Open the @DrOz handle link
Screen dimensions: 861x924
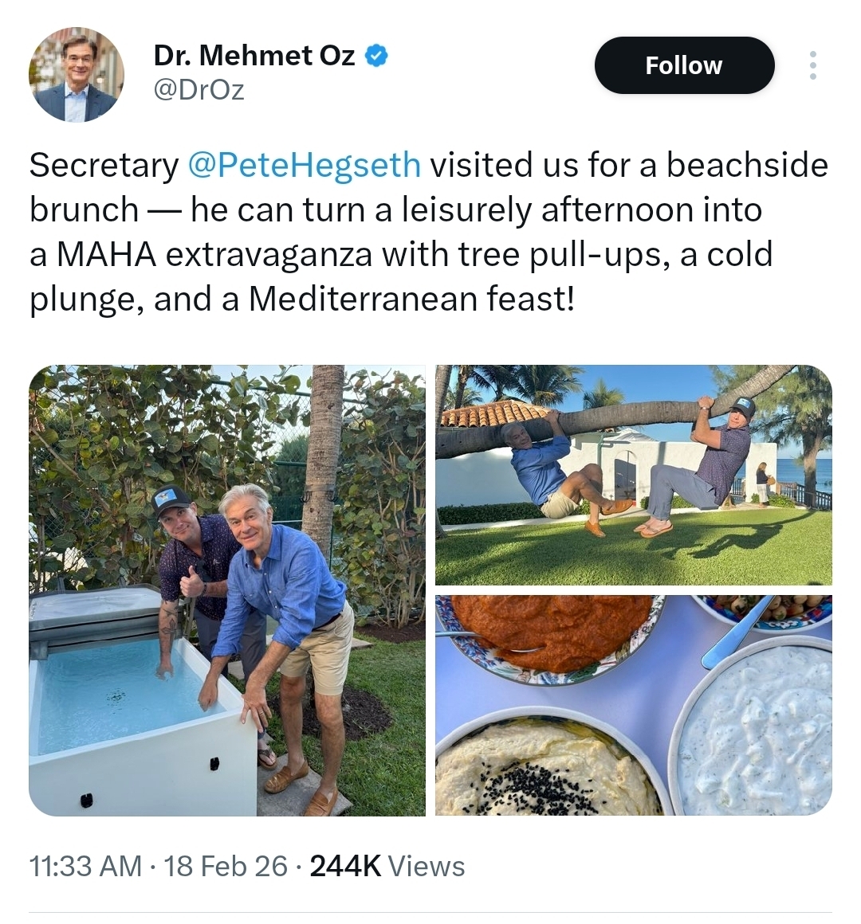(199, 90)
